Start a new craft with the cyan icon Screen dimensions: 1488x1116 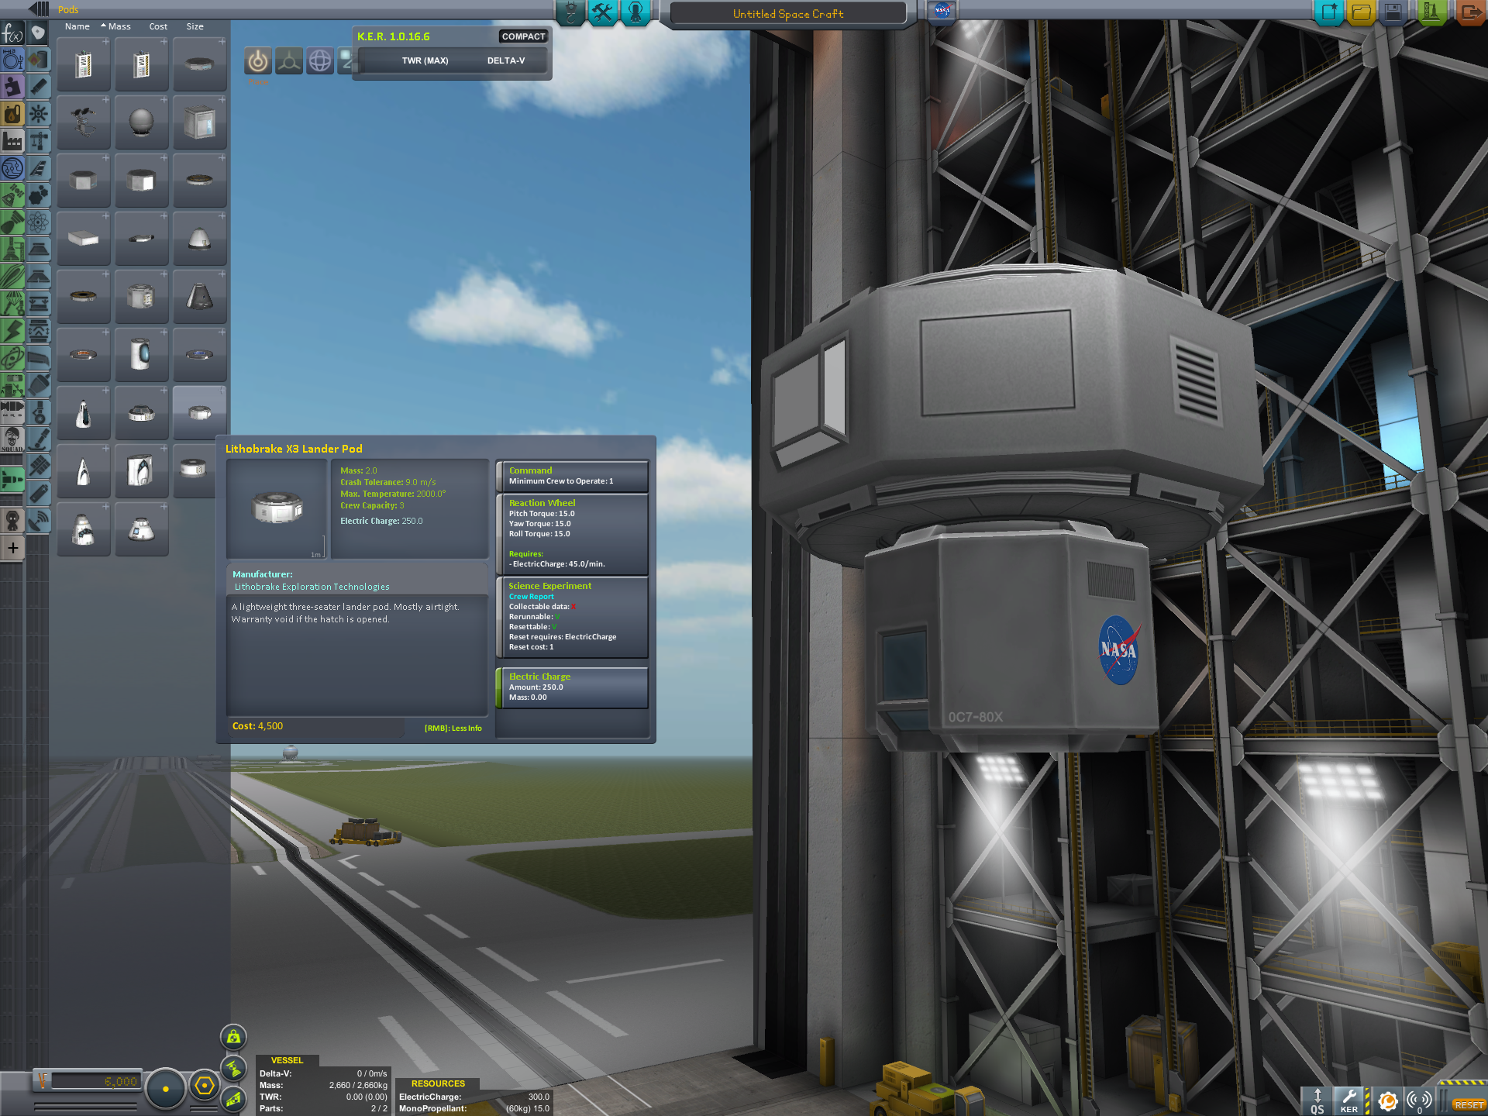pyautogui.click(x=1330, y=12)
